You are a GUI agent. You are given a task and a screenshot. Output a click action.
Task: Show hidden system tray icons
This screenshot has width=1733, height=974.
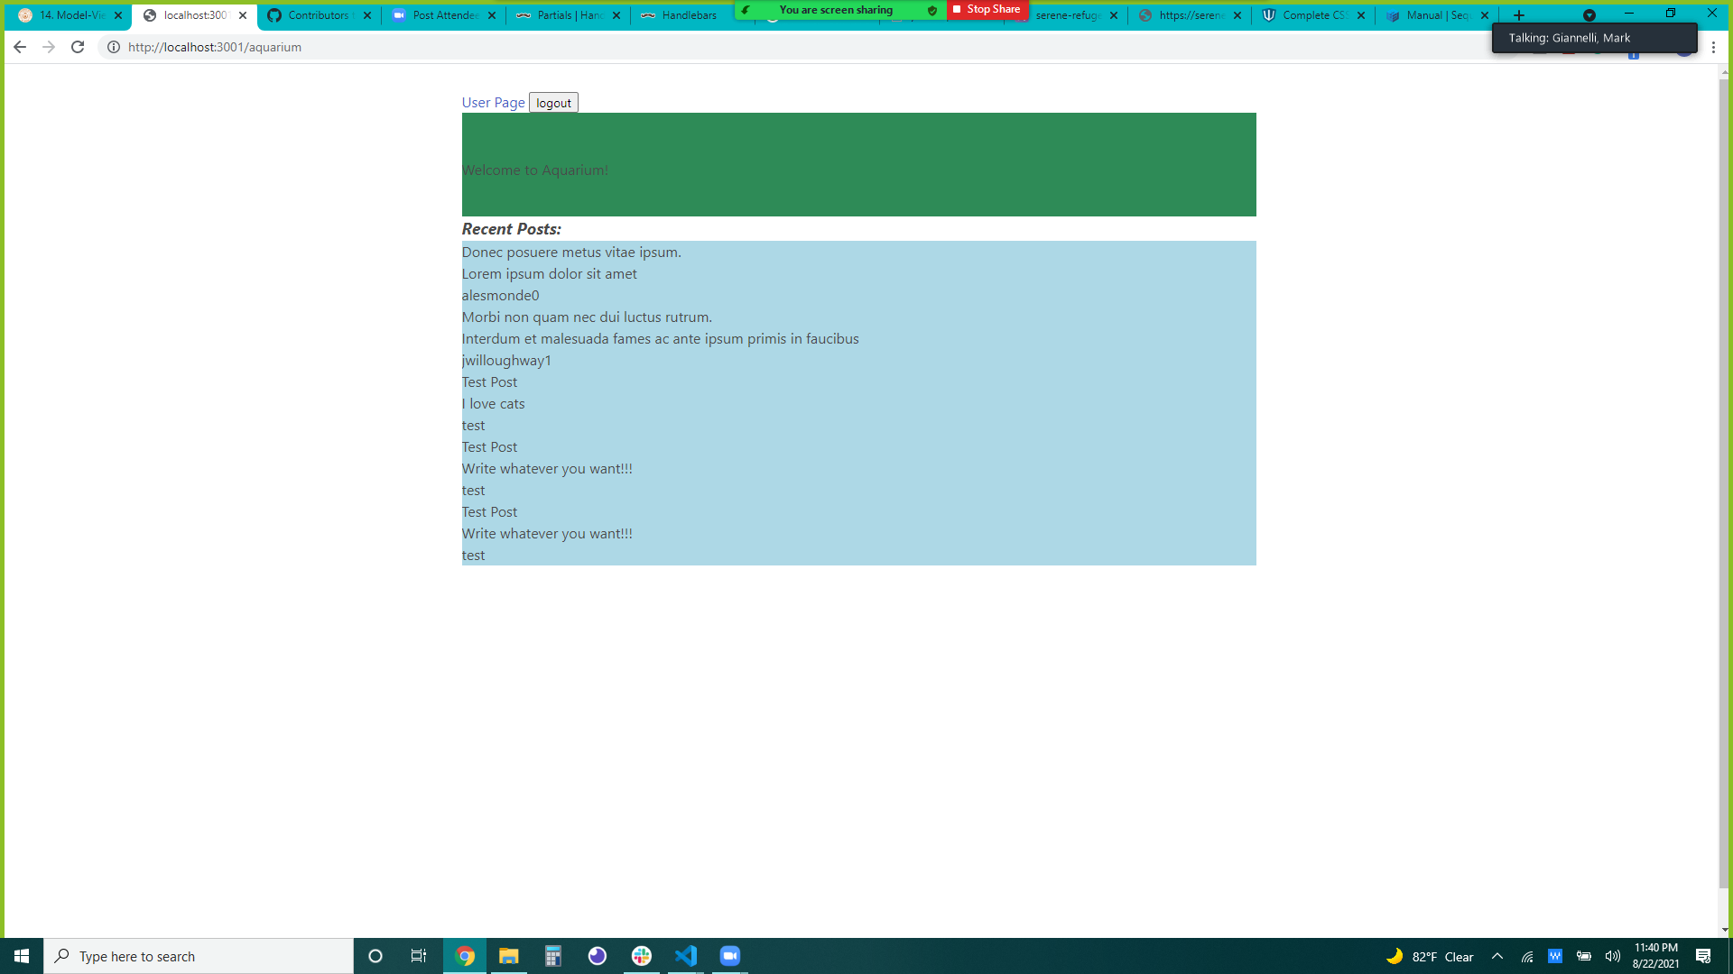point(1497,956)
